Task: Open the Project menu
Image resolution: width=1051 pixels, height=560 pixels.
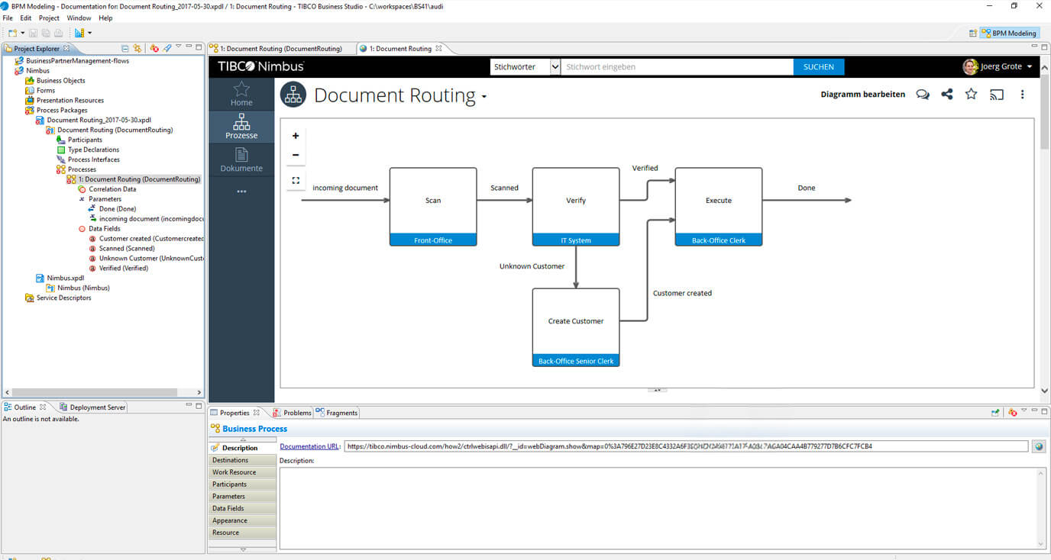Action: click(x=49, y=18)
